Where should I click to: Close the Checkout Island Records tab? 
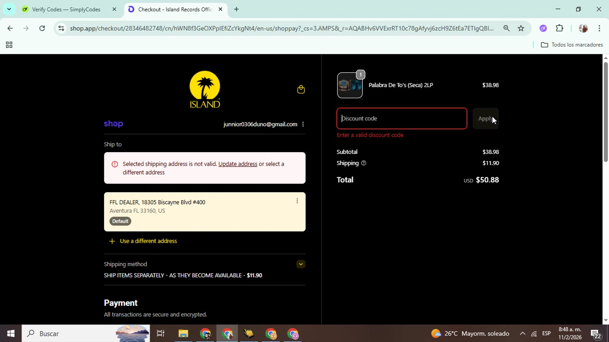220,9
